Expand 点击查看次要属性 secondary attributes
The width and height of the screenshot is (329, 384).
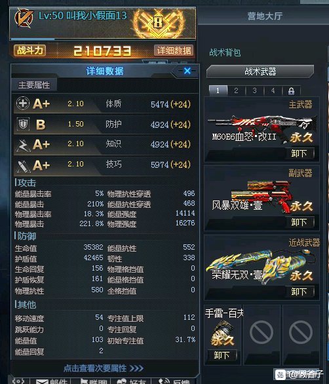pyautogui.click(x=104, y=368)
